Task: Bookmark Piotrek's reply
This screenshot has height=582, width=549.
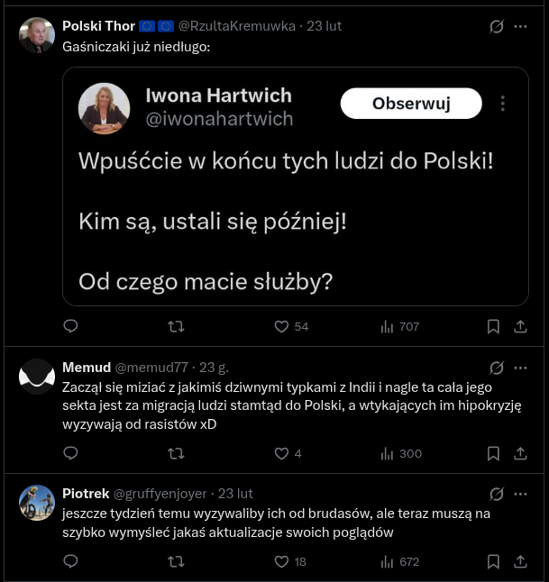Action: pyautogui.click(x=493, y=561)
